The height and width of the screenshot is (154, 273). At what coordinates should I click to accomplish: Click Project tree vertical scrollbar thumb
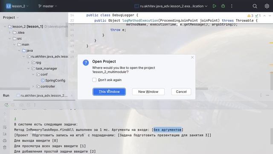(67, 30)
